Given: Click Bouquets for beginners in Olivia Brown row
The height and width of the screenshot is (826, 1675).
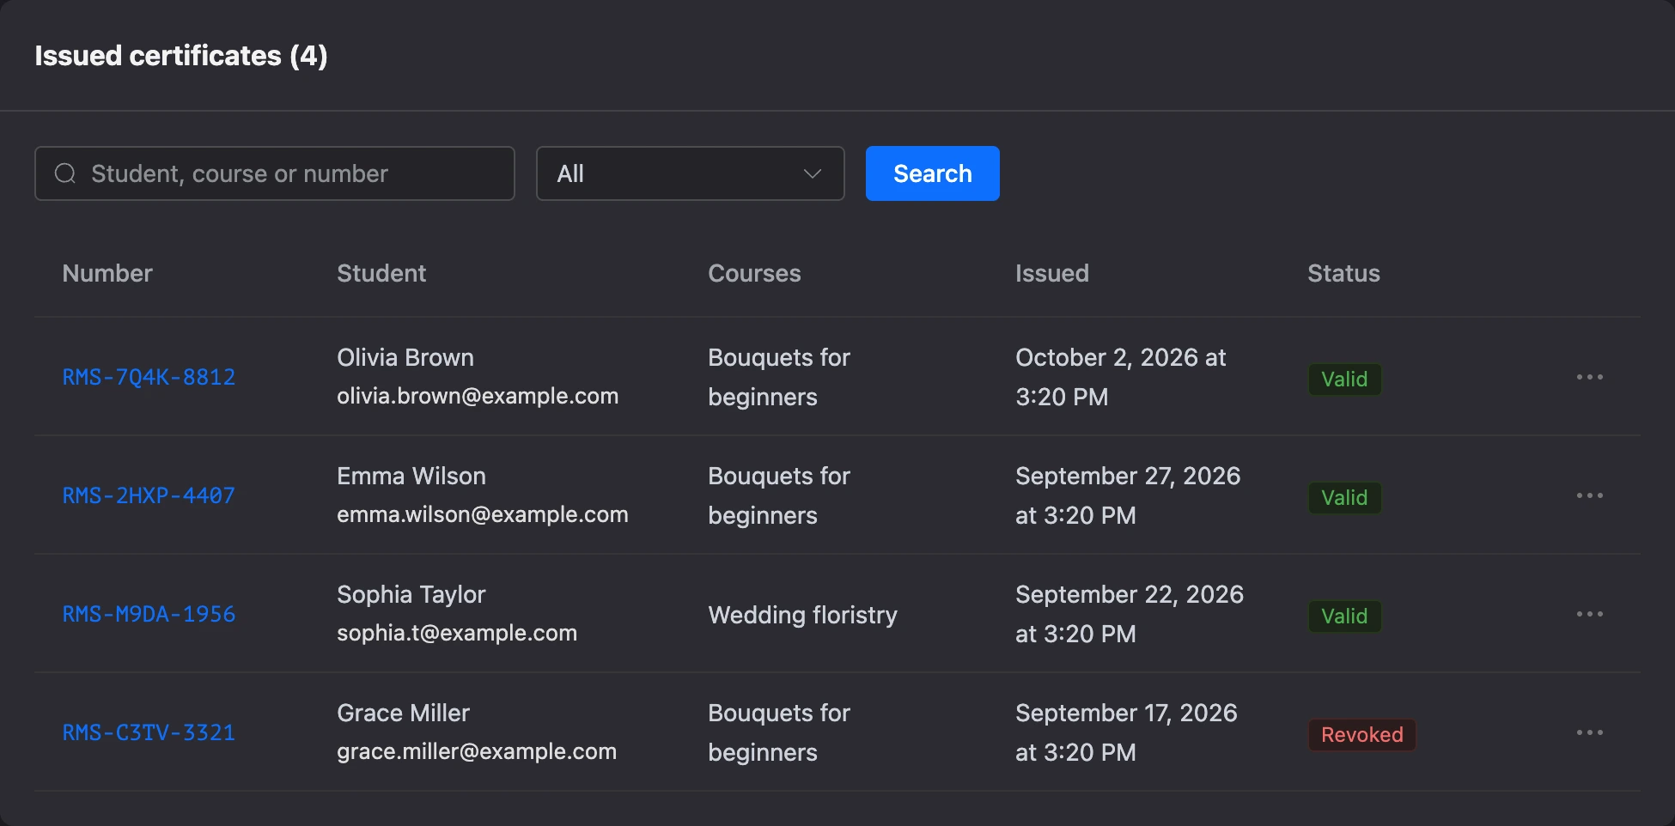Looking at the screenshot, I should point(779,377).
